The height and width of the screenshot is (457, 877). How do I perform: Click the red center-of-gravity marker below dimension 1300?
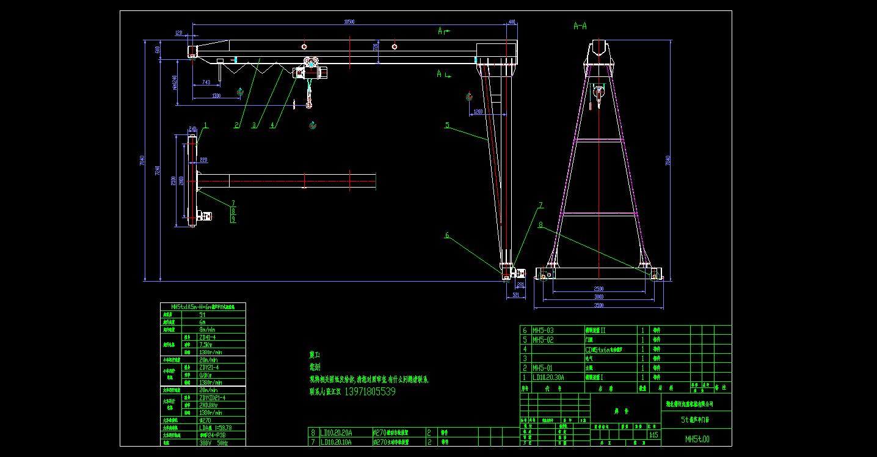pyautogui.click(x=241, y=92)
